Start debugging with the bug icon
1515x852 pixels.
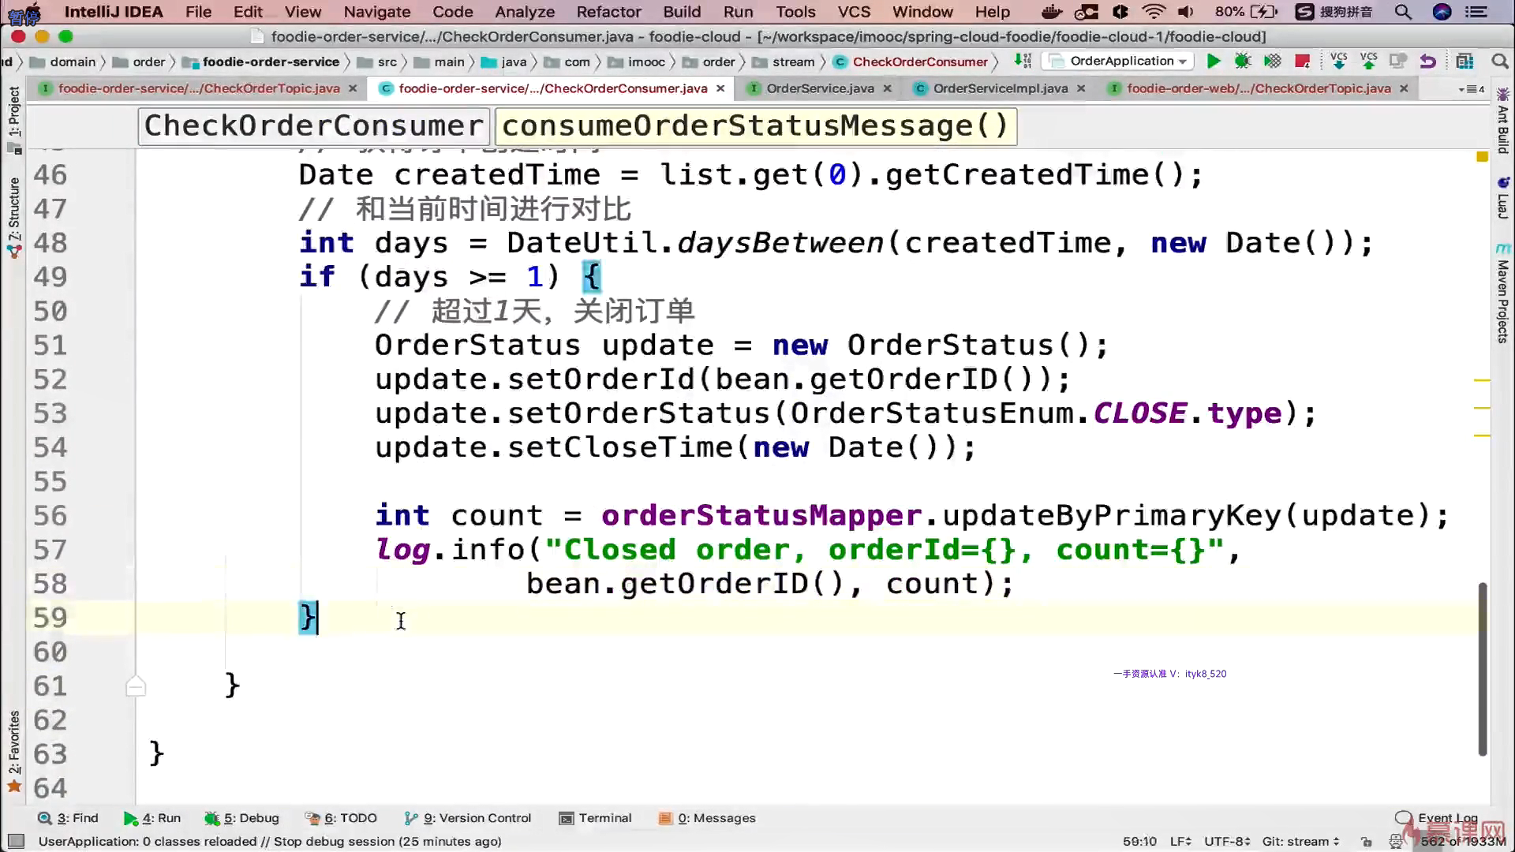coord(1243,62)
